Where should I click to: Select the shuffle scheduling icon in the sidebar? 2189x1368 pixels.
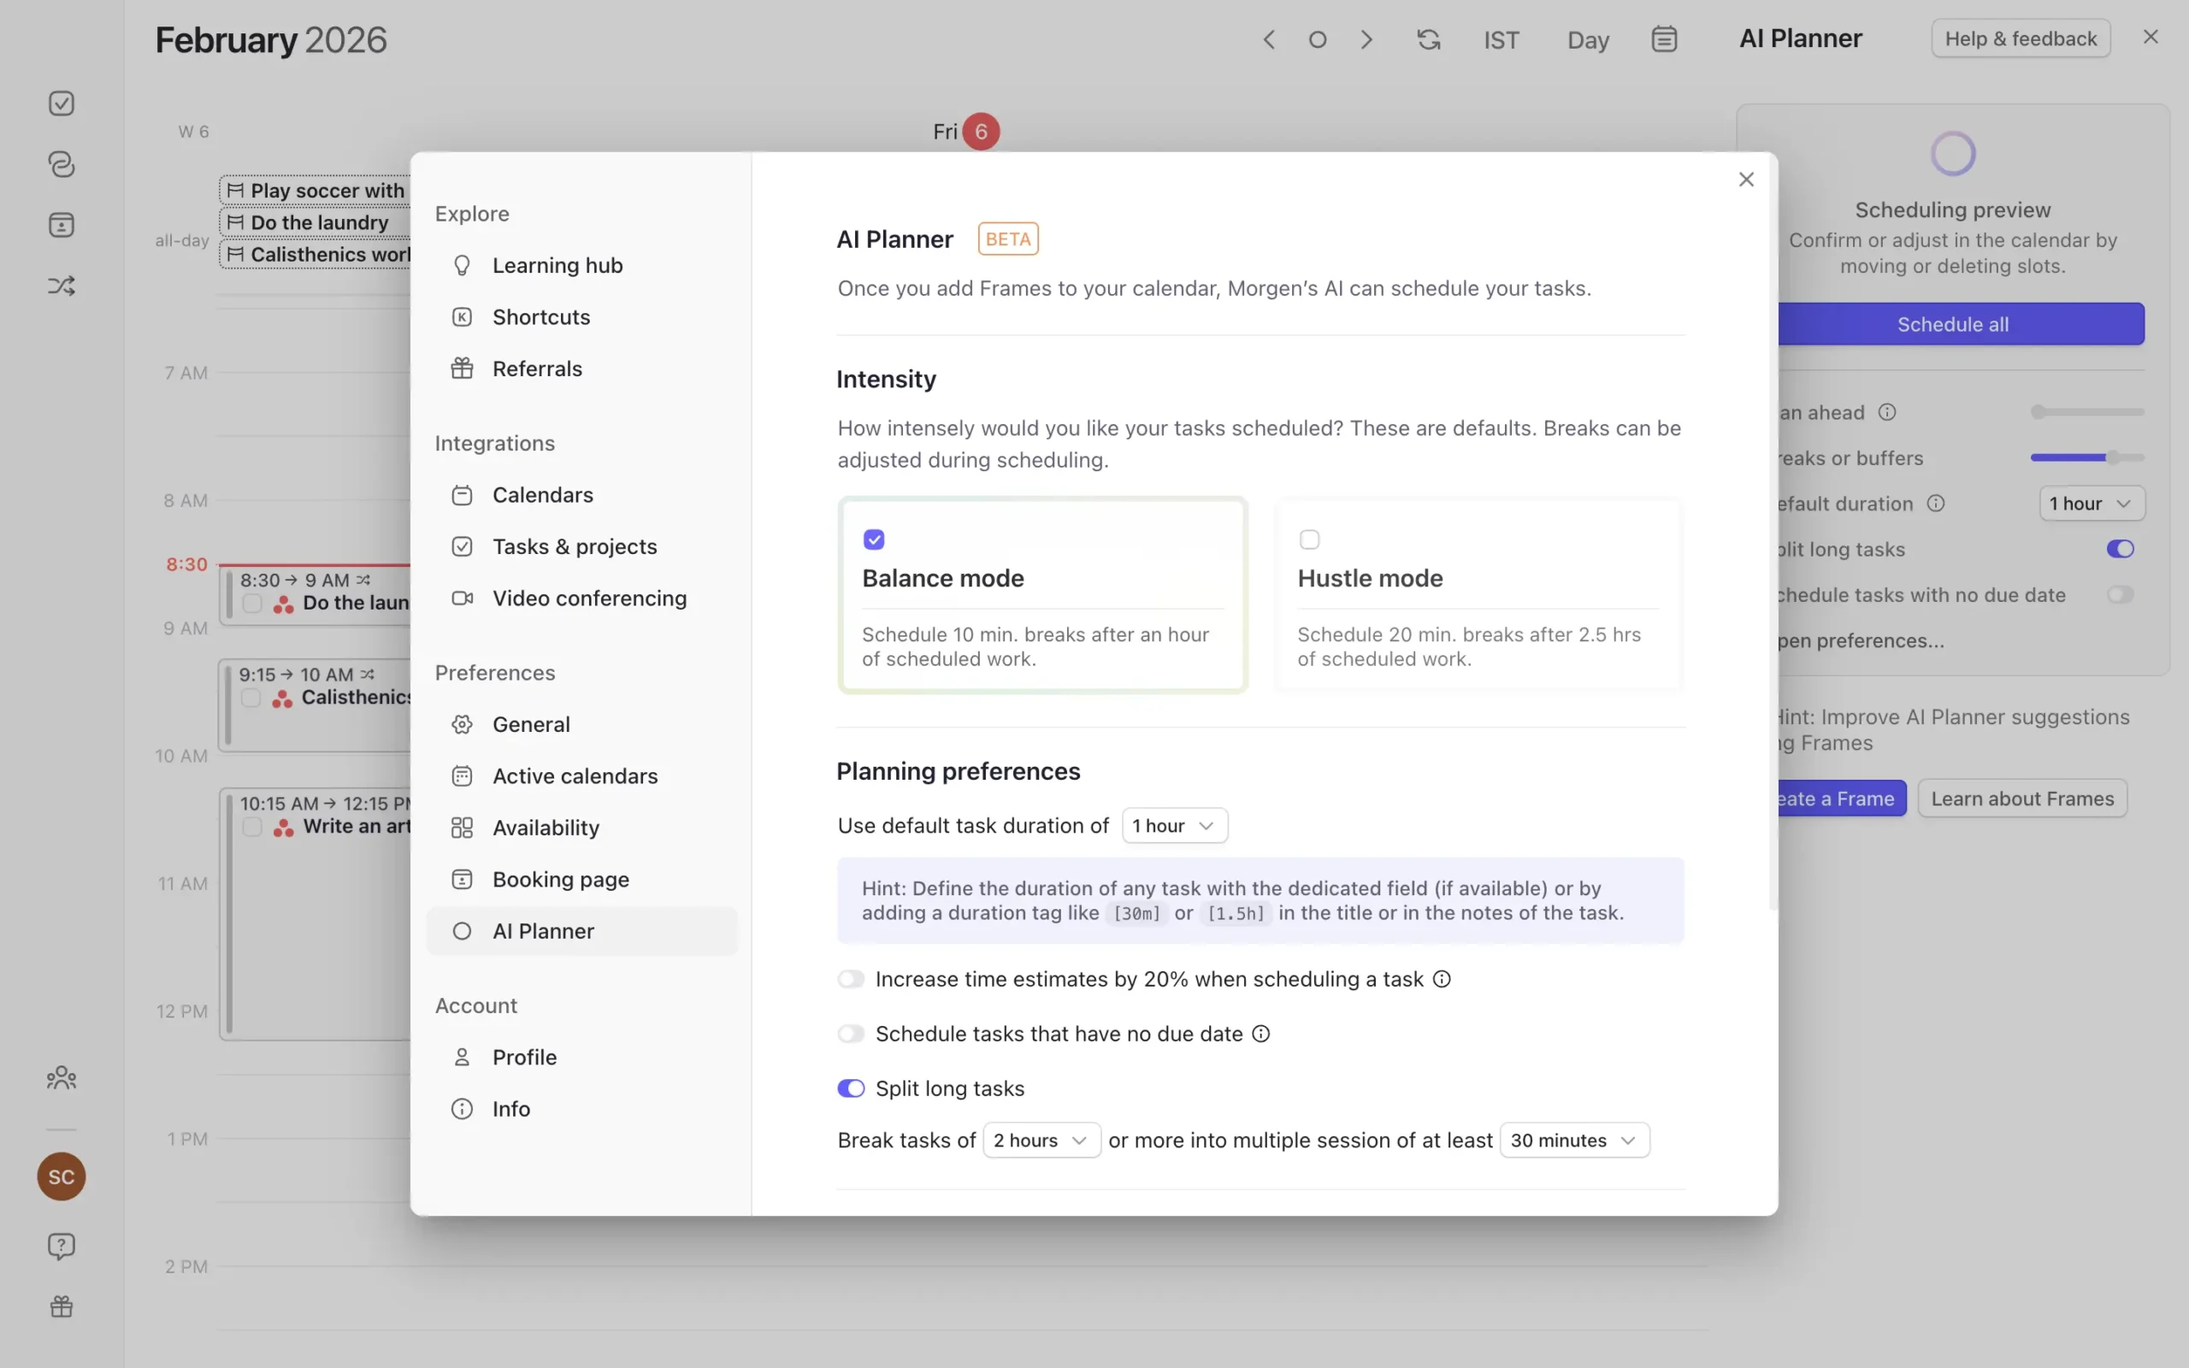pos(61,285)
